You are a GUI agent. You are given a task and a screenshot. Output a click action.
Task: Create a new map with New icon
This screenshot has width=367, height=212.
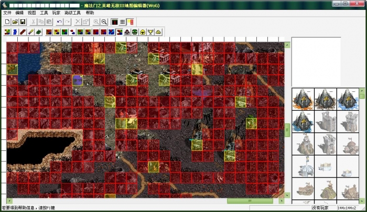[x=7, y=22]
